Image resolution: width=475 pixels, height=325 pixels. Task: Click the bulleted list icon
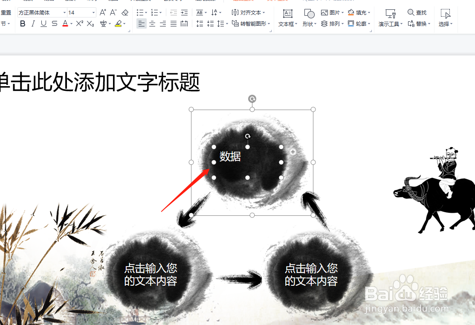141,12
